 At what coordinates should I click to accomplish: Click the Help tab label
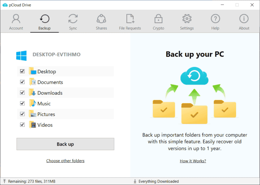[215, 28]
